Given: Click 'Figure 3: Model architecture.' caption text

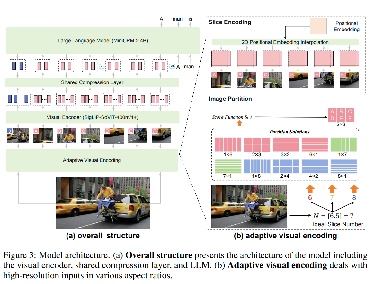Looking at the screenshot, I should point(57,255).
